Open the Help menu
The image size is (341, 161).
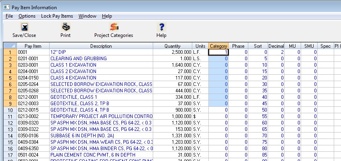107,16
